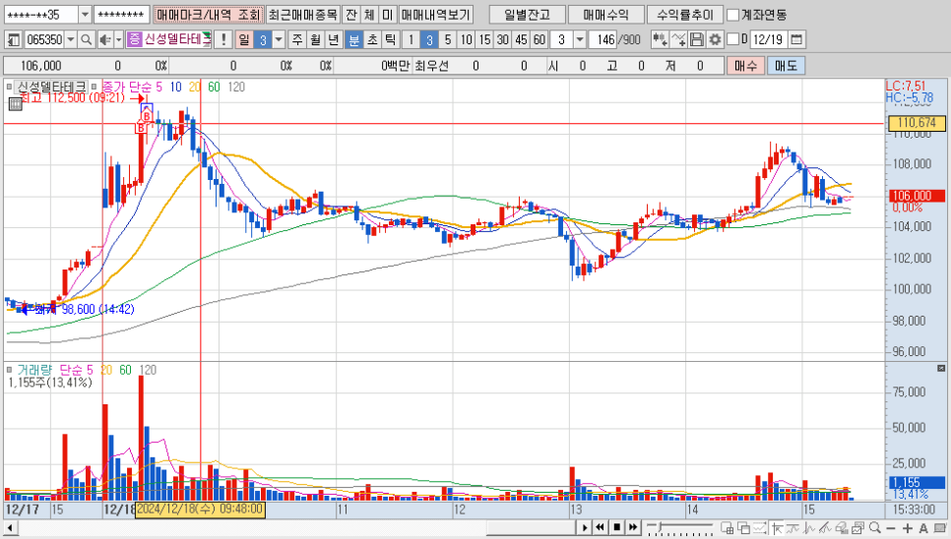Toggle the 분 minute chart button
The width and height of the screenshot is (951, 539).
[353, 39]
